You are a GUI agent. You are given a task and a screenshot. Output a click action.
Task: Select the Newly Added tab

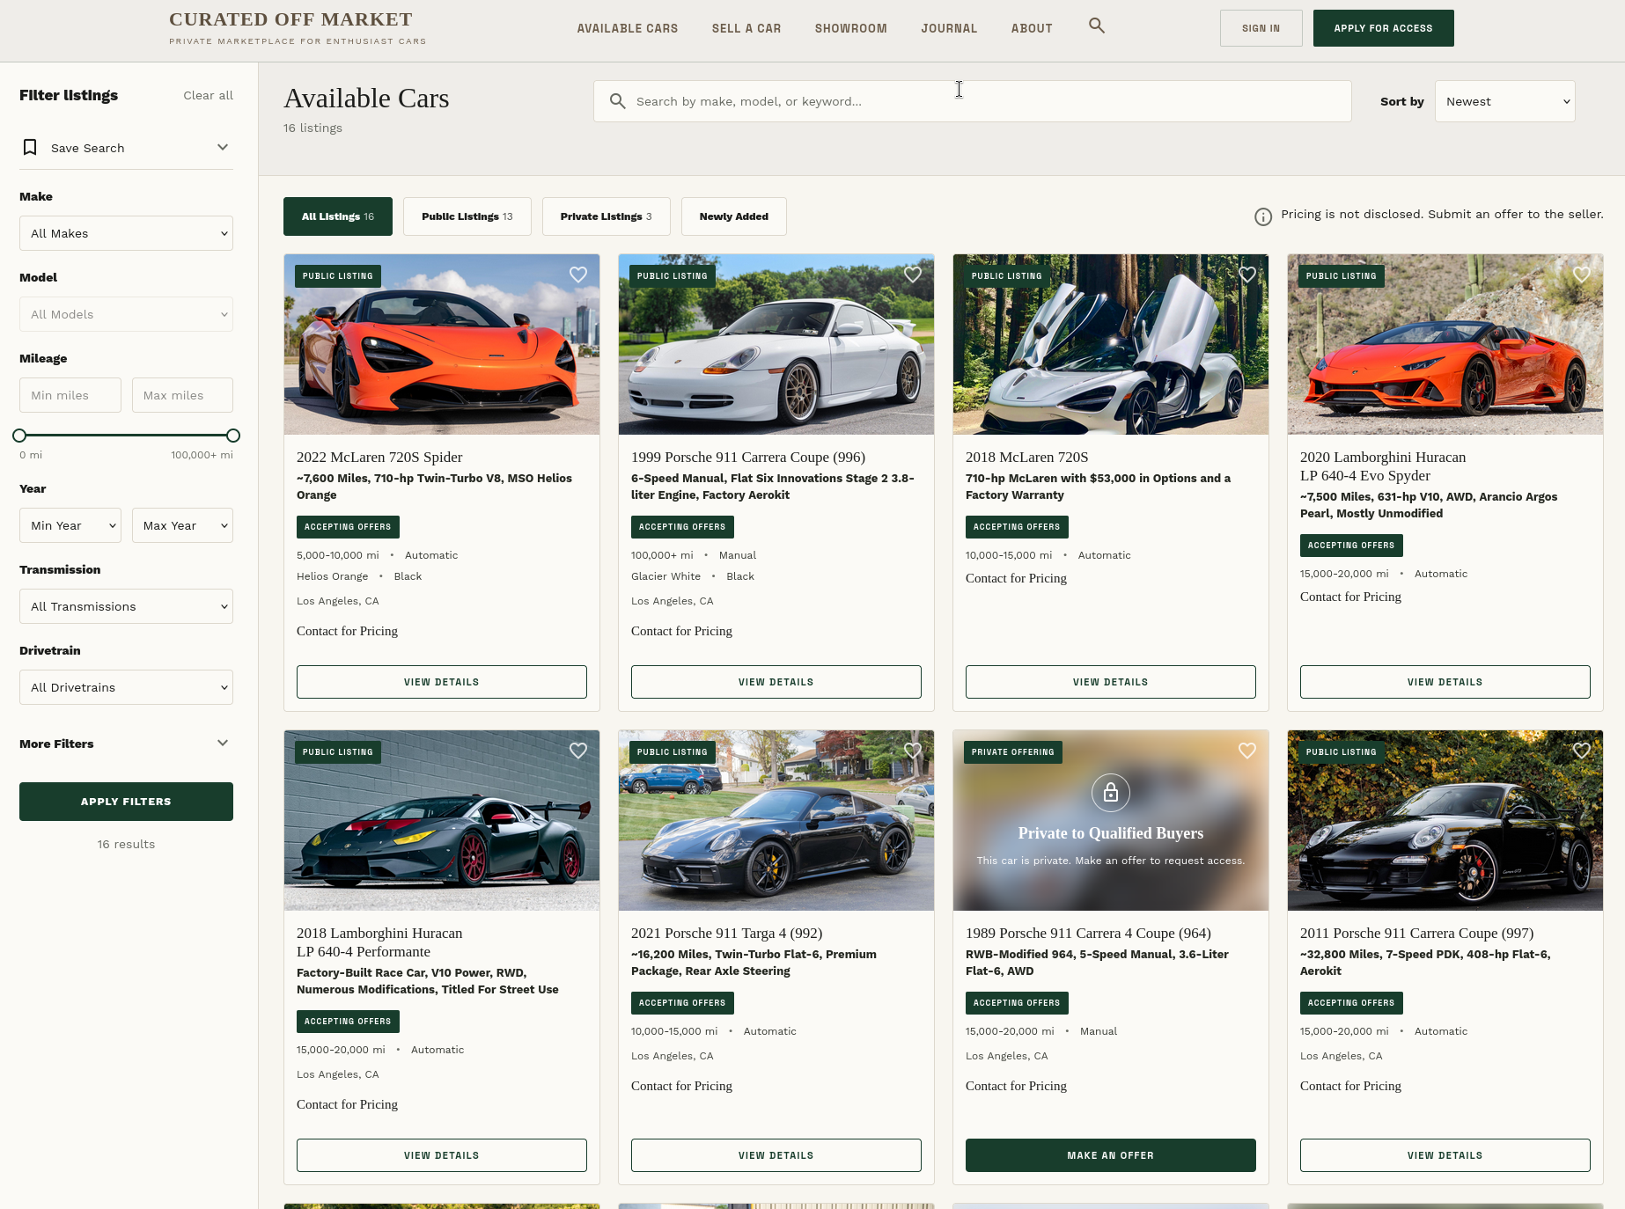click(734, 216)
